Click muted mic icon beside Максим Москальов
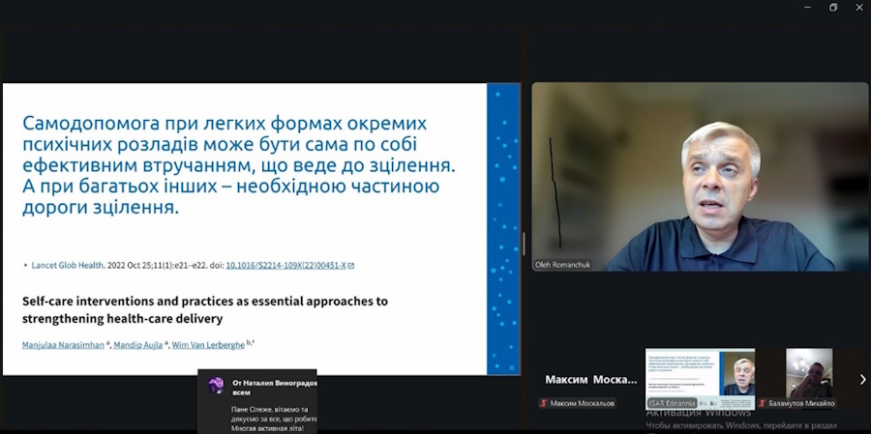The height and width of the screenshot is (434, 871). pos(544,403)
